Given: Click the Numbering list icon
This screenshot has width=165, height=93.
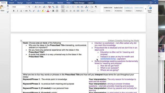Looking at the screenshot, I should click(x=68, y=7).
